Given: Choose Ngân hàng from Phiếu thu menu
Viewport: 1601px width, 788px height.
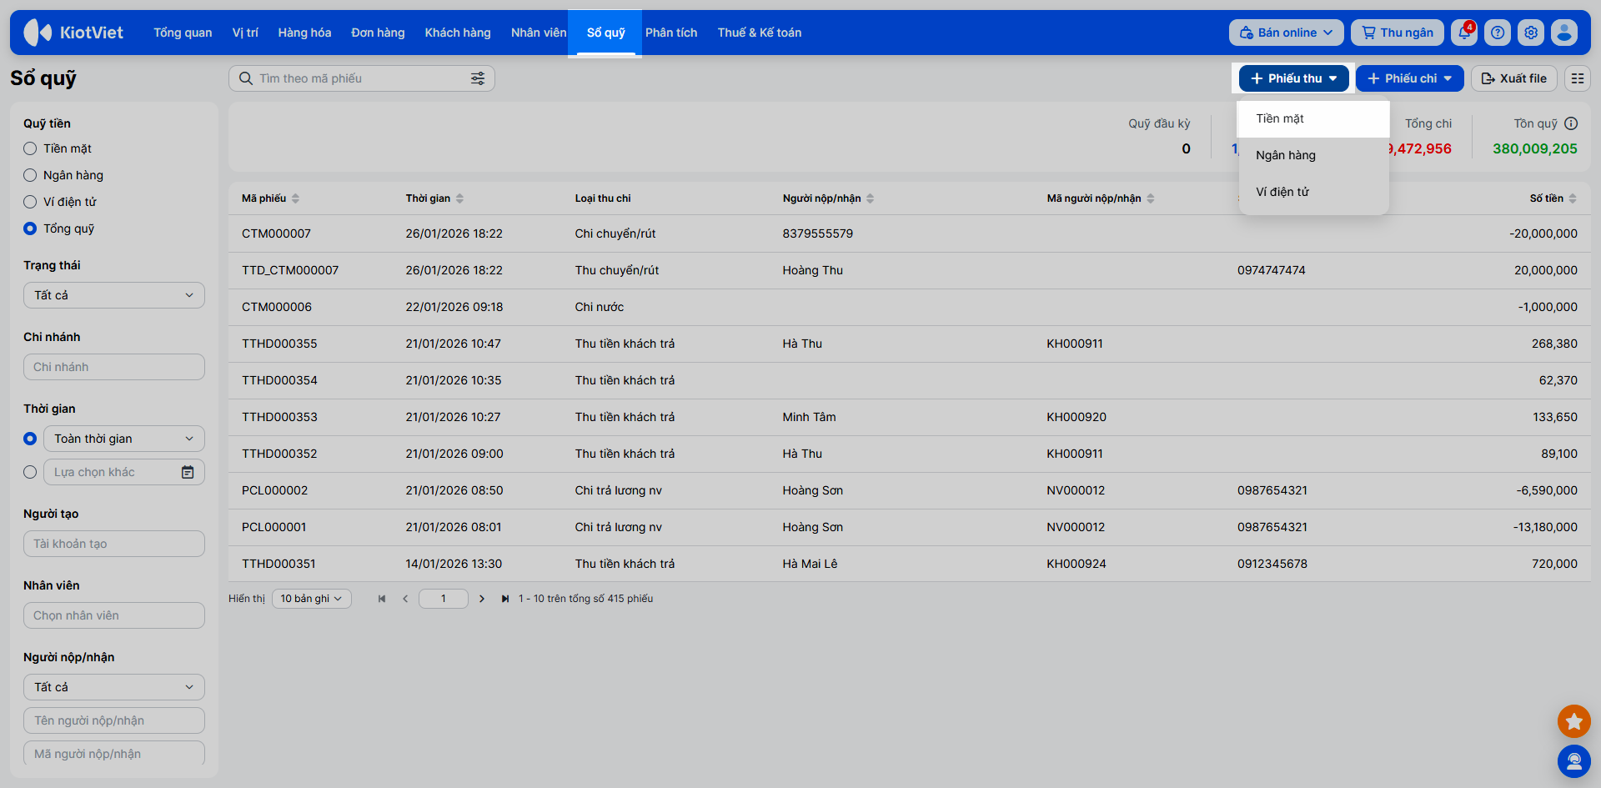Looking at the screenshot, I should 1286,155.
